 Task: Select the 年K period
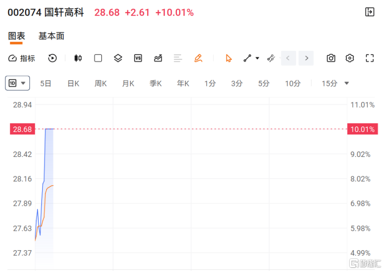[183, 84]
